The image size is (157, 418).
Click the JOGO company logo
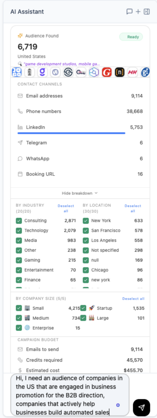(x=16, y=72)
